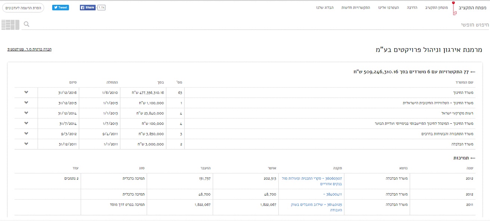Click the Facebook Share button
This screenshot has width=490, height=222.
coord(88,7)
